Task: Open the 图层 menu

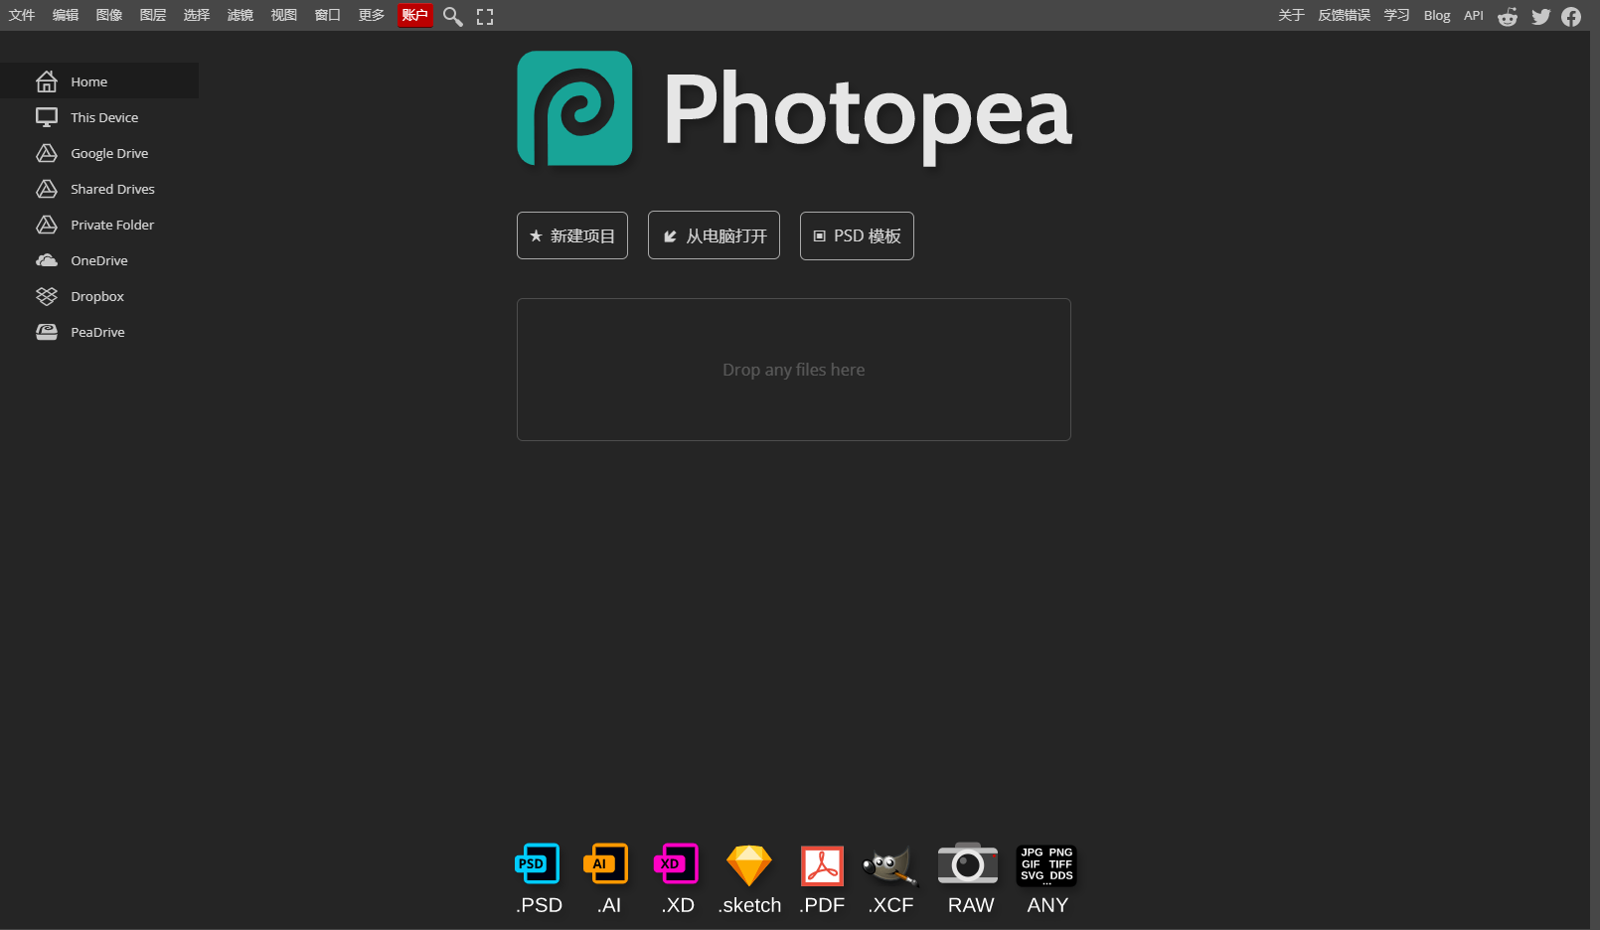Action: pyautogui.click(x=153, y=15)
